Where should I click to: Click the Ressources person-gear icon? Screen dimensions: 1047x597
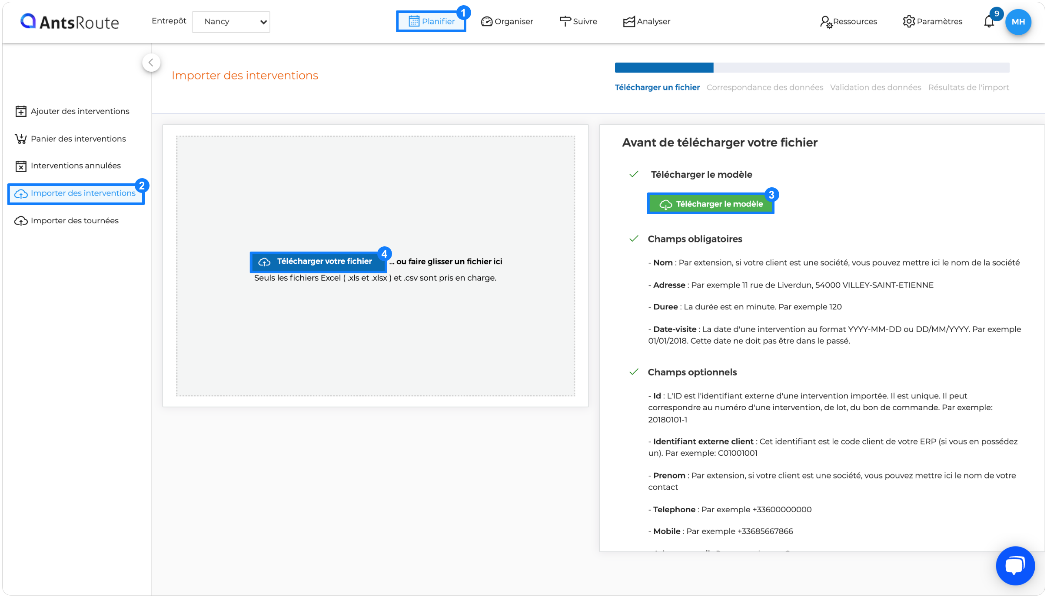pyautogui.click(x=826, y=22)
